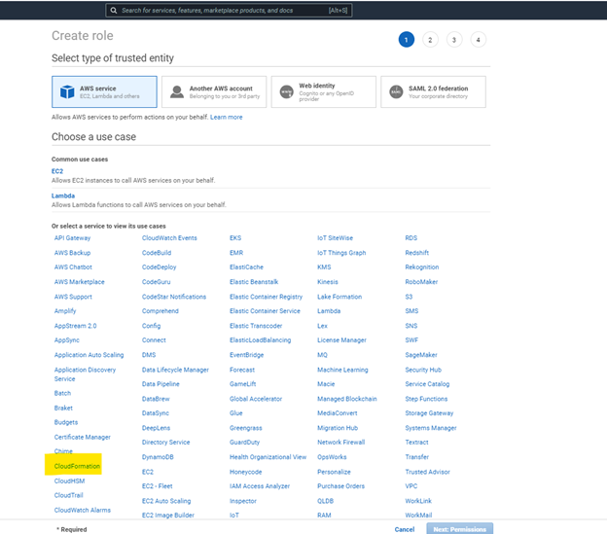The height and width of the screenshot is (534, 607).
Task: Select Lambda in the services list
Action: tap(329, 310)
